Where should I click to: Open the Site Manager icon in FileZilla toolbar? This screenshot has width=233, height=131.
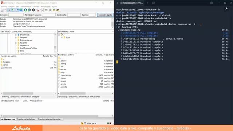point(2,10)
